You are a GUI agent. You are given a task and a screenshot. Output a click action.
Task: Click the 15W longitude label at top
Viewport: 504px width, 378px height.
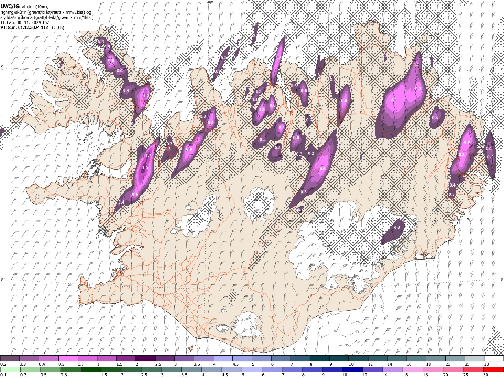pos(417,2)
